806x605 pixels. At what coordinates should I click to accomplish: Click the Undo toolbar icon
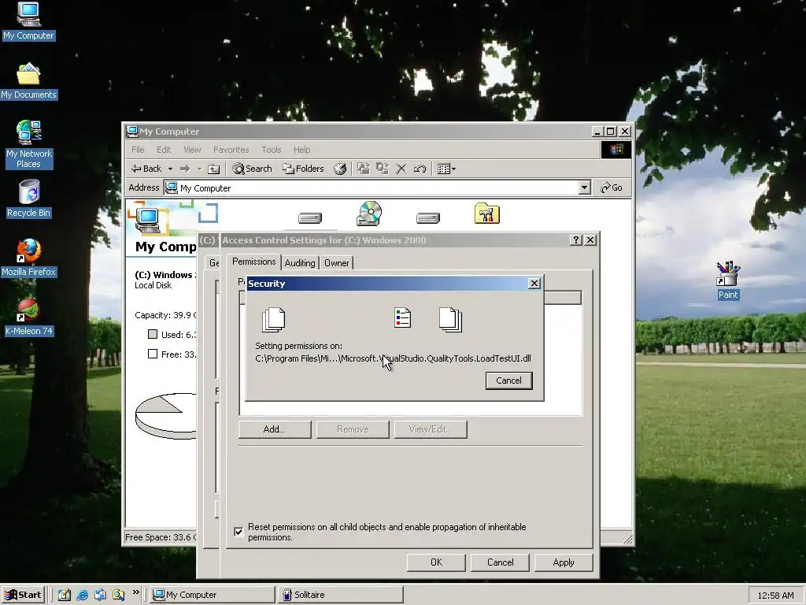coord(420,169)
